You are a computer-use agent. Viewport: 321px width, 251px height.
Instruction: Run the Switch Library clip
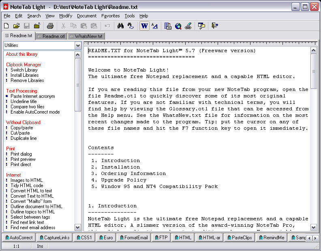pyautogui.click(x=24, y=70)
